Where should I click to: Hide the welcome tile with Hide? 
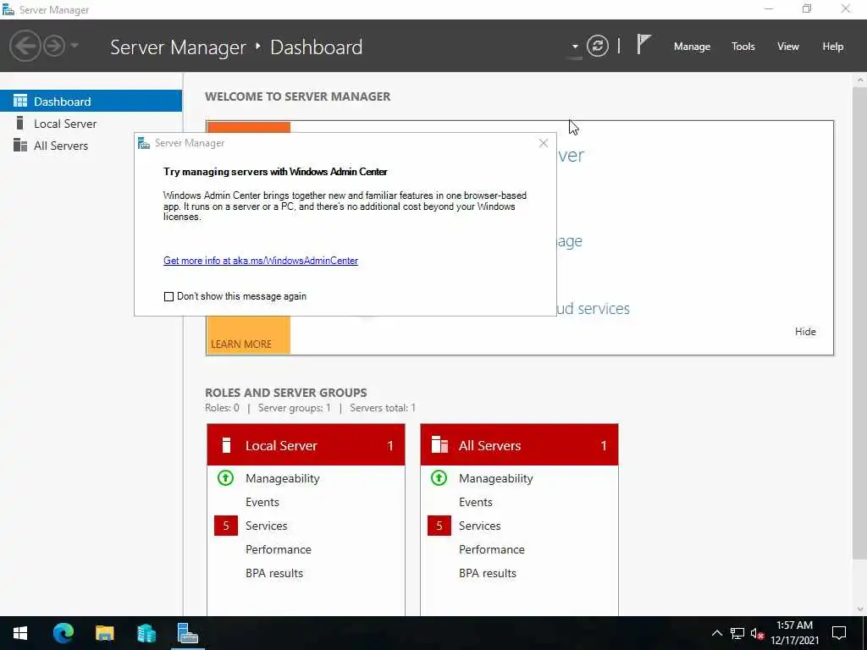805,332
